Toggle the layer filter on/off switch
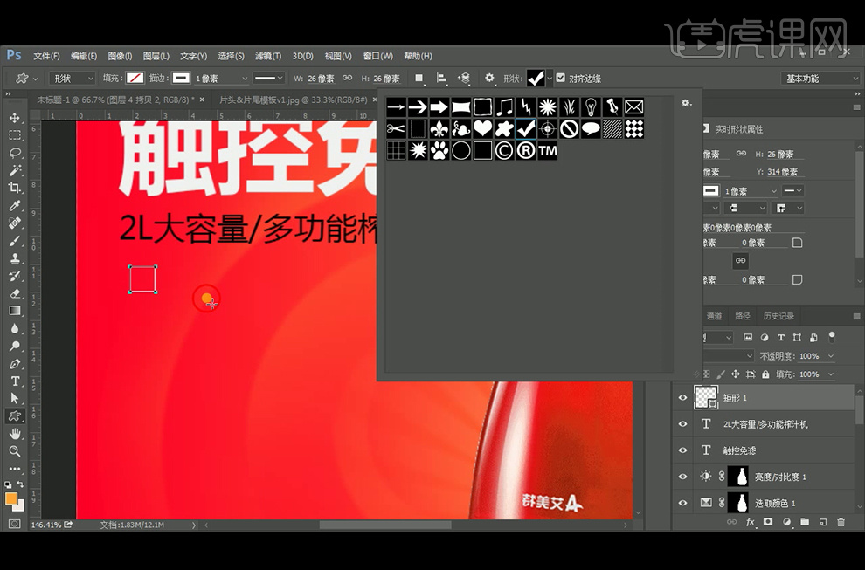The image size is (865, 570). point(832,336)
